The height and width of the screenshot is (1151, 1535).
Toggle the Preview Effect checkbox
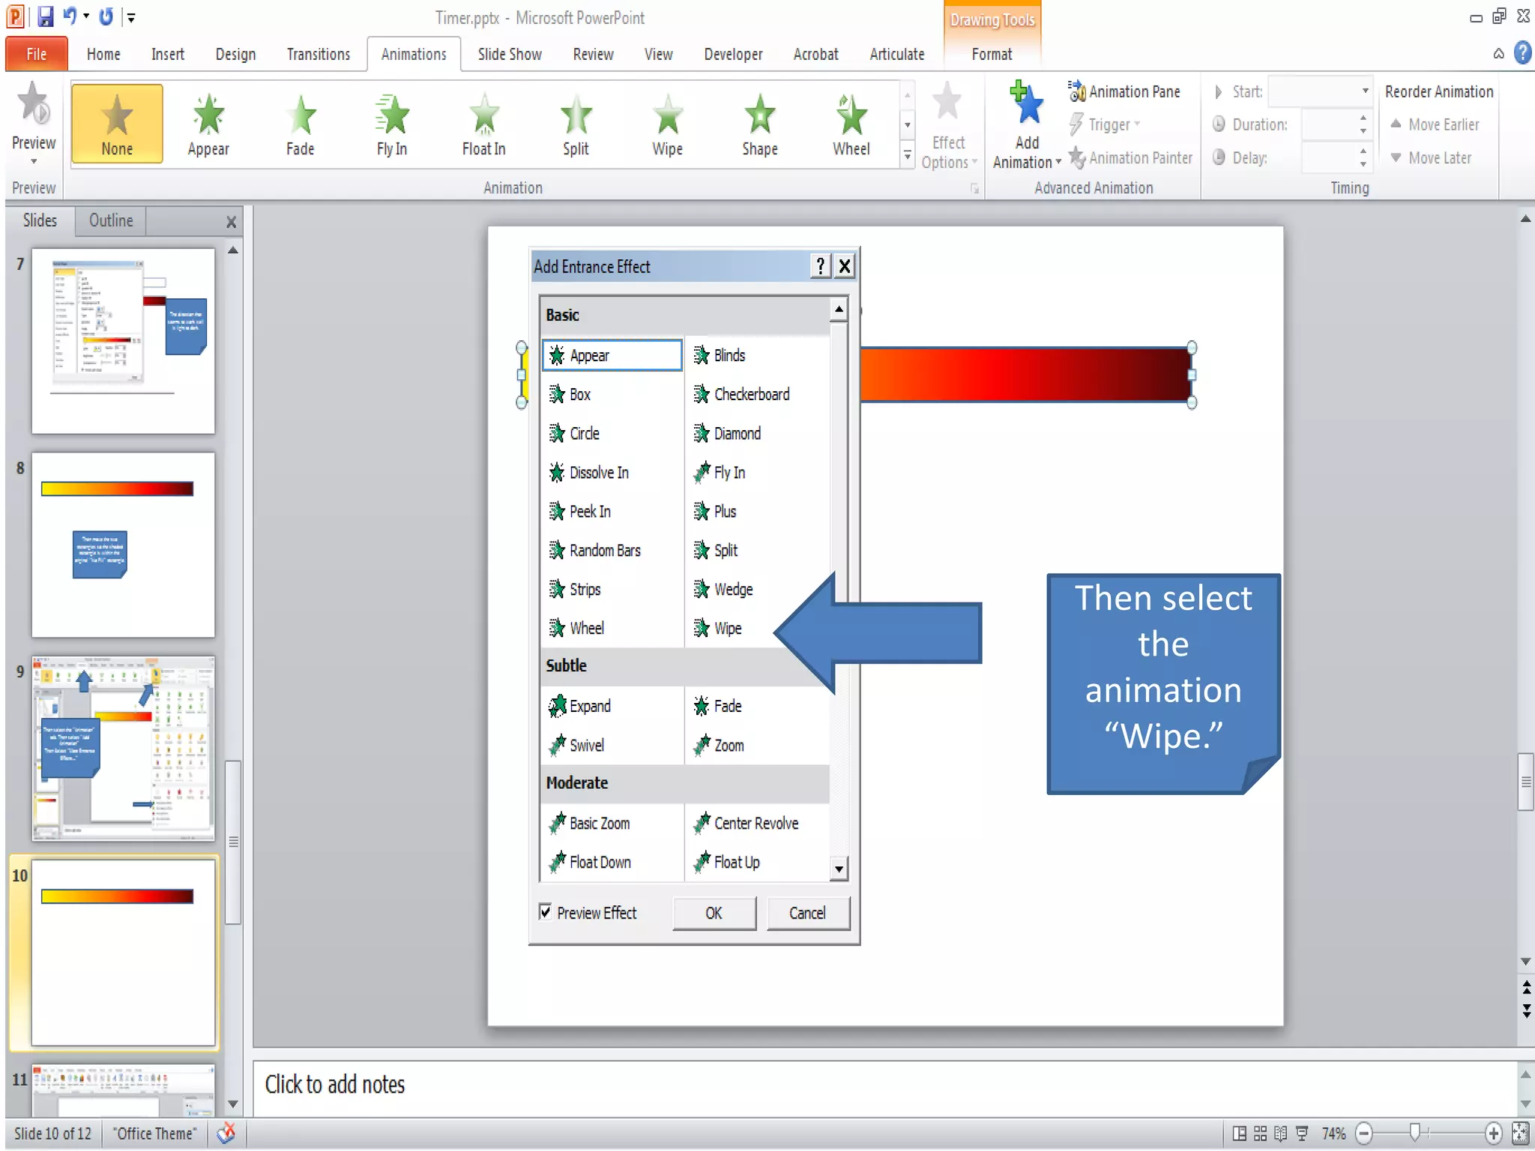(546, 912)
